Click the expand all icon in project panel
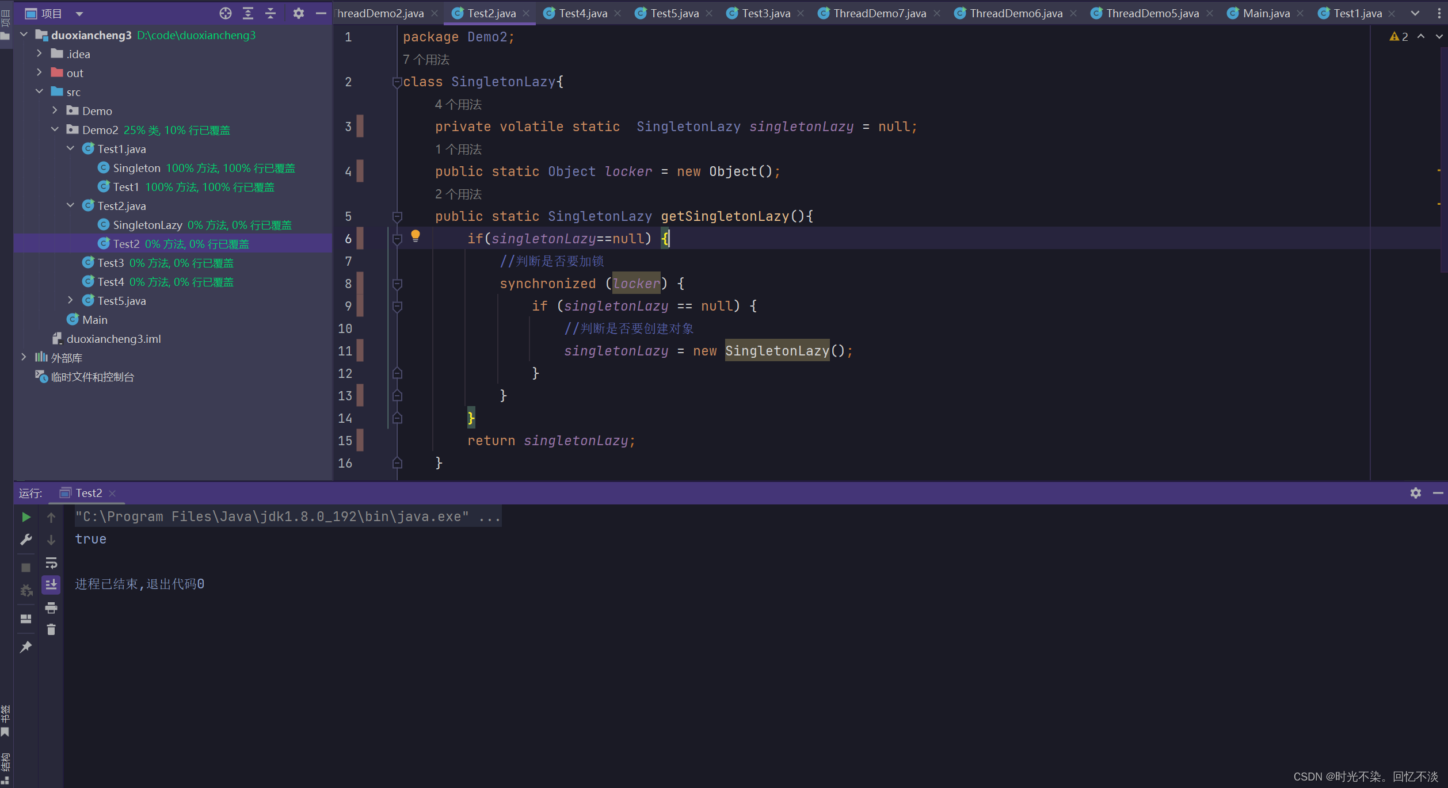1448x788 pixels. coord(248,13)
